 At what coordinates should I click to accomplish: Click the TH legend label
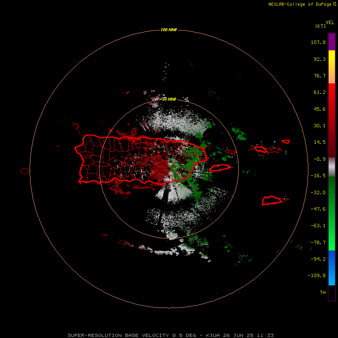[x=323, y=293]
